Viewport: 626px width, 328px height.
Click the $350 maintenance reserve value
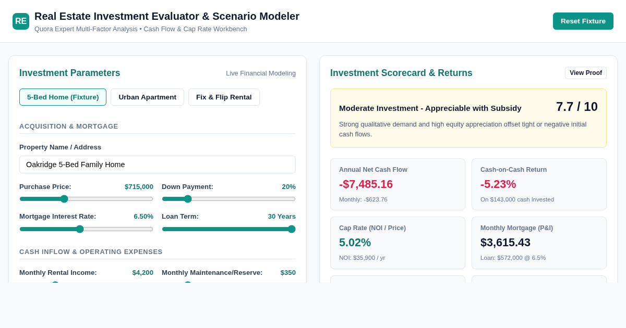[x=288, y=273]
